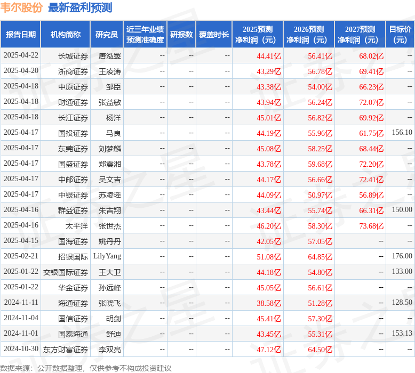Click the 2027预测净利润 column header

tap(360, 34)
